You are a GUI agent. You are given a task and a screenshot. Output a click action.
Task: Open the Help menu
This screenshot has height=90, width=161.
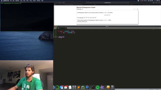coord(42,0)
